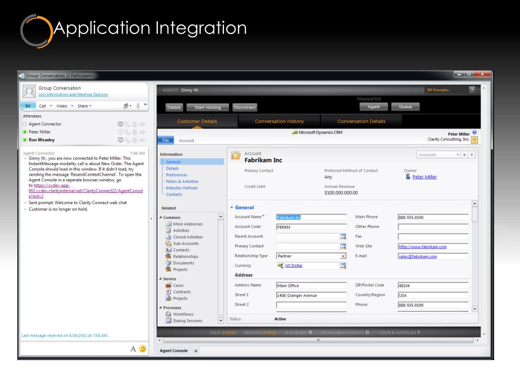Expand the IM Prompts dropdown

point(472,89)
